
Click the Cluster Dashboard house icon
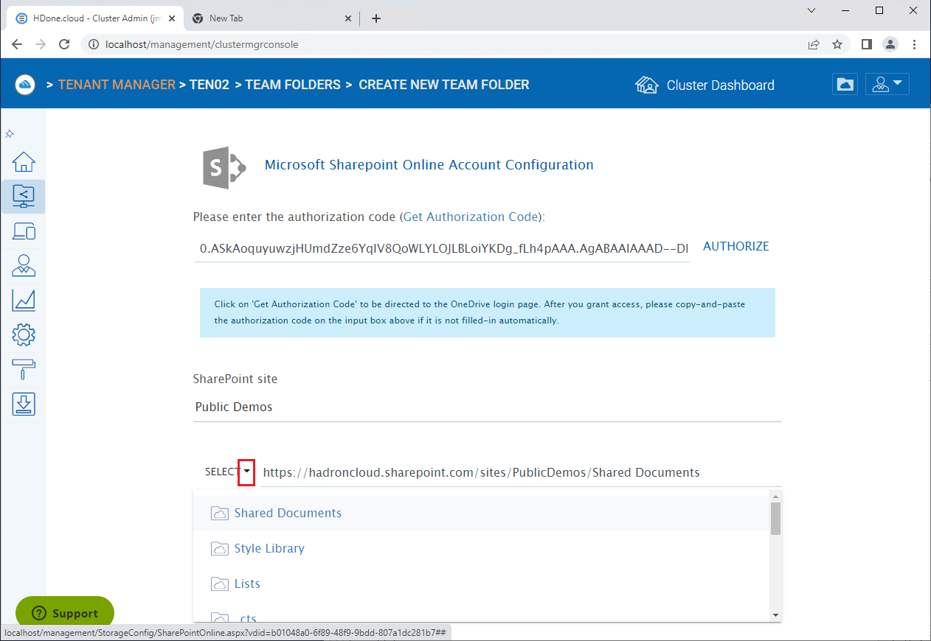646,85
